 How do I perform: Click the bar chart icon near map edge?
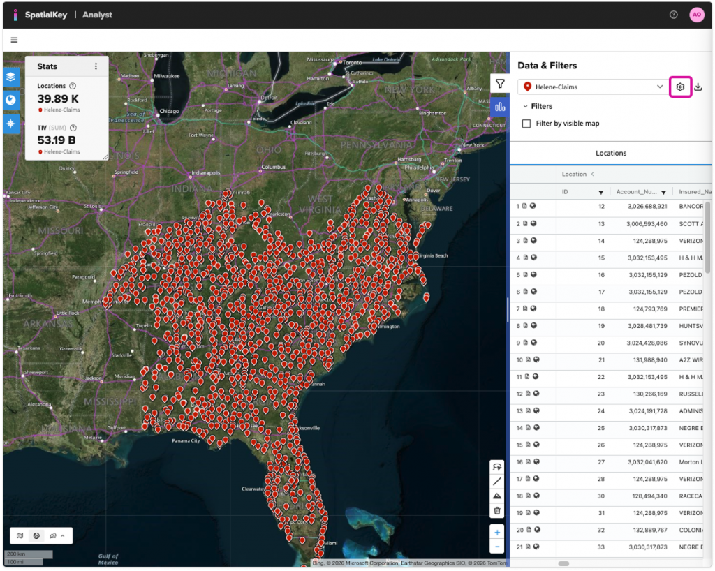(x=500, y=107)
